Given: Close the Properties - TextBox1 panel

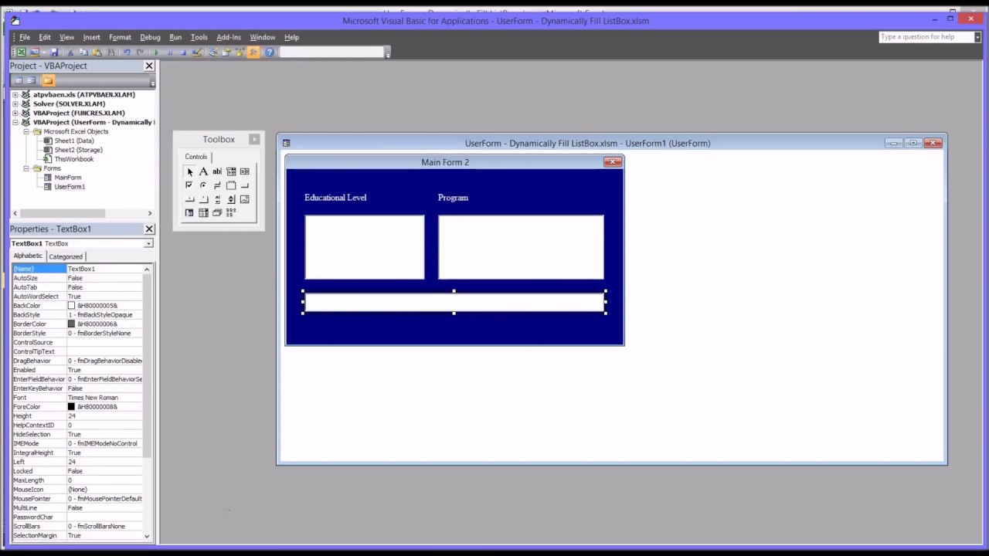Looking at the screenshot, I should click(149, 229).
